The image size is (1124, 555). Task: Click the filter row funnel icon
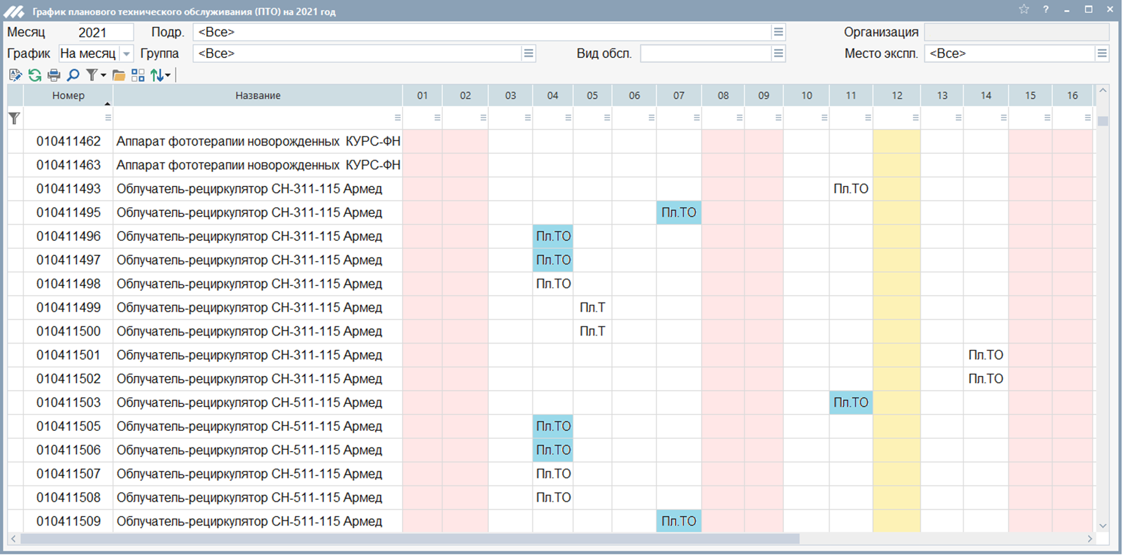[14, 118]
